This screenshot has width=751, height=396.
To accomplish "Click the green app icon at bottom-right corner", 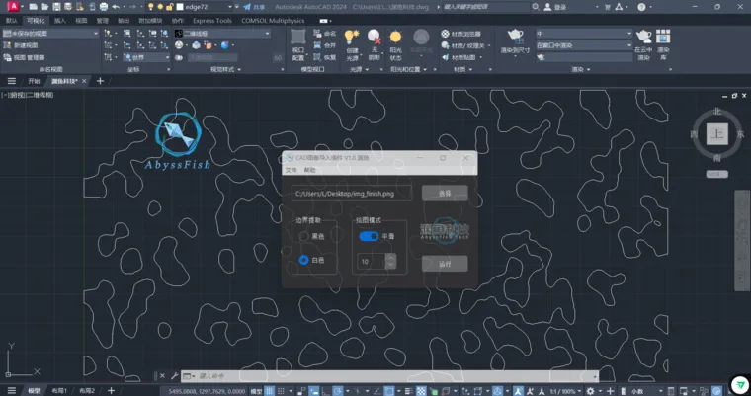I will tap(739, 385).
